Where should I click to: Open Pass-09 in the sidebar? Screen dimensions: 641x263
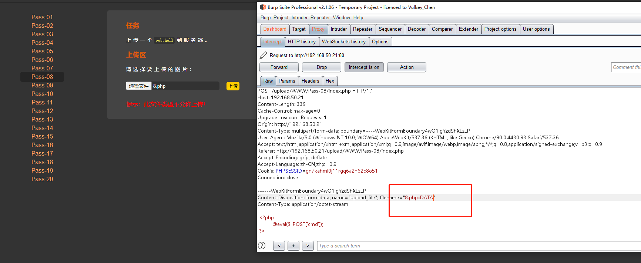[42, 85]
